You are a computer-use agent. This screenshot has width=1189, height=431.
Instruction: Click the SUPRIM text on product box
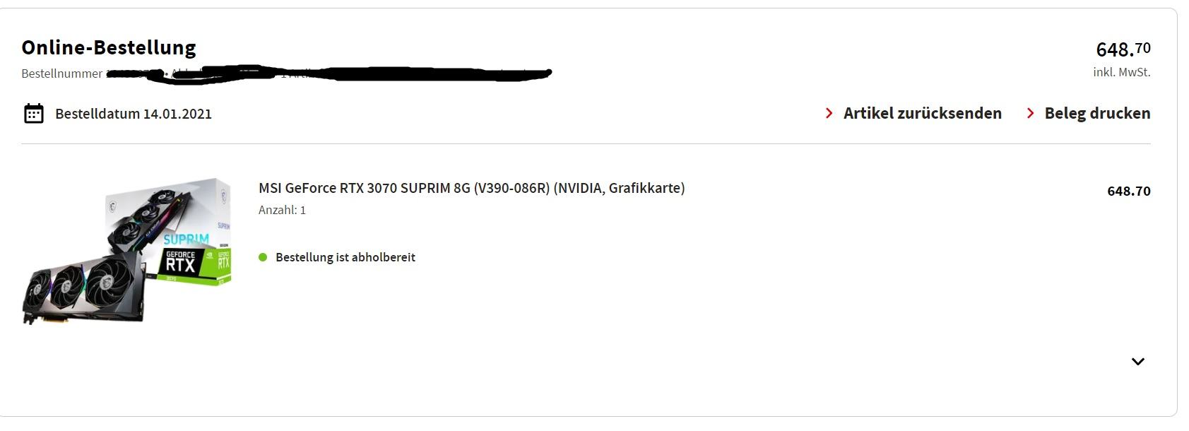(187, 239)
